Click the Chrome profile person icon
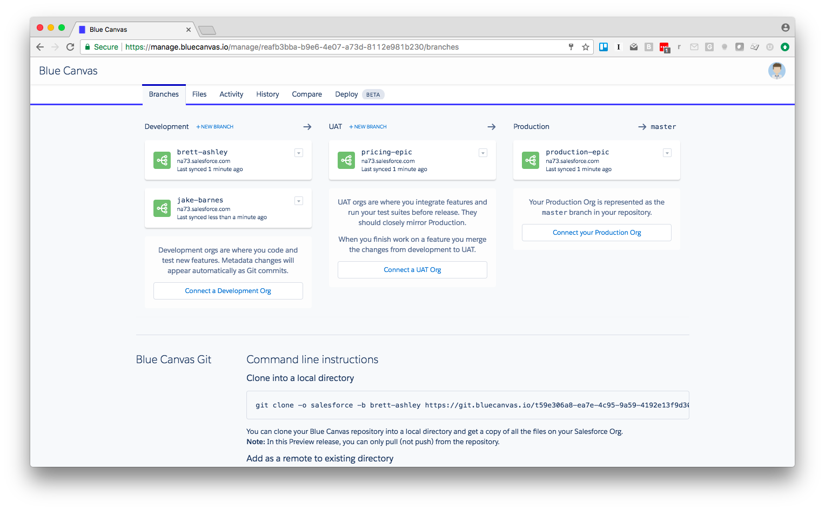The image size is (825, 510). 785,28
